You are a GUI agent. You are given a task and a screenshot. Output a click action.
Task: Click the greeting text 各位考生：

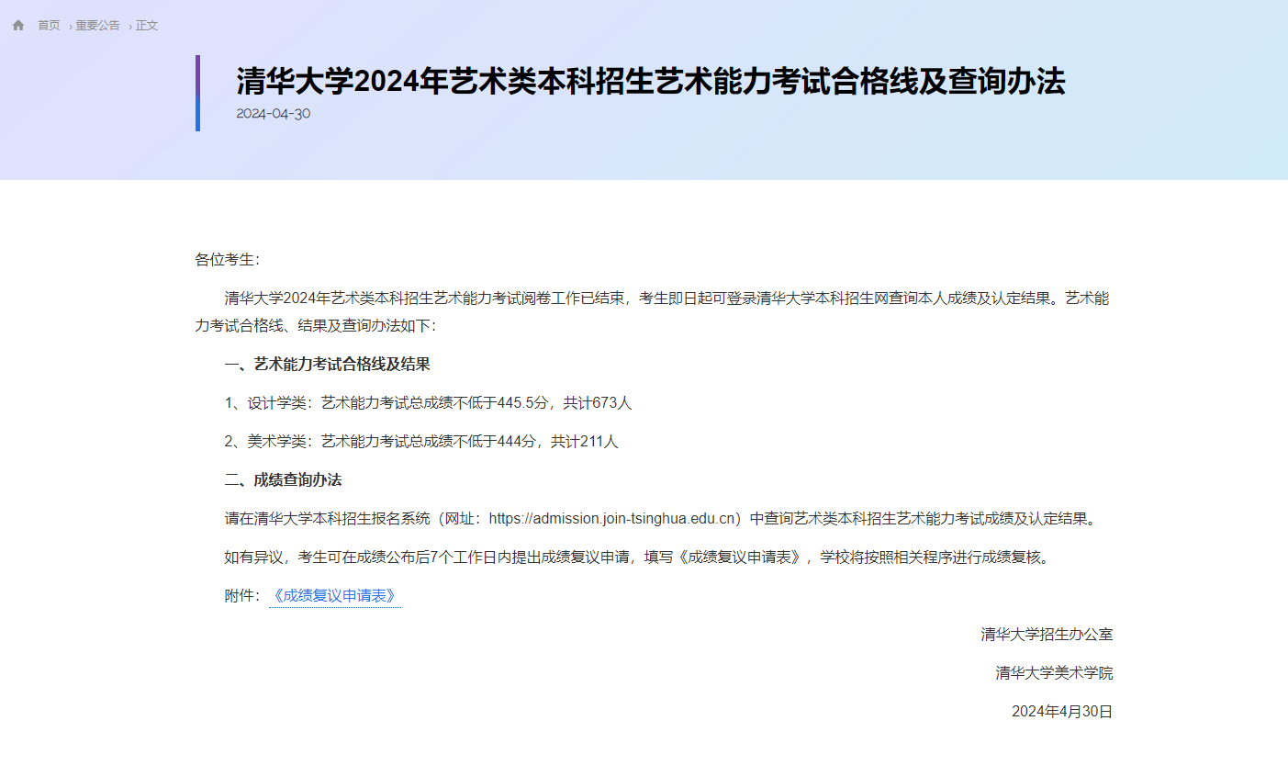(228, 260)
